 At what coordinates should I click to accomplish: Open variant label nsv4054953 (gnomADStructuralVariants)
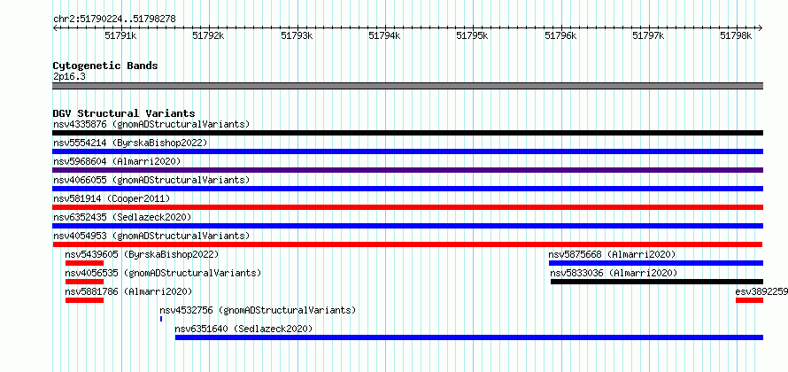coord(151,236)
